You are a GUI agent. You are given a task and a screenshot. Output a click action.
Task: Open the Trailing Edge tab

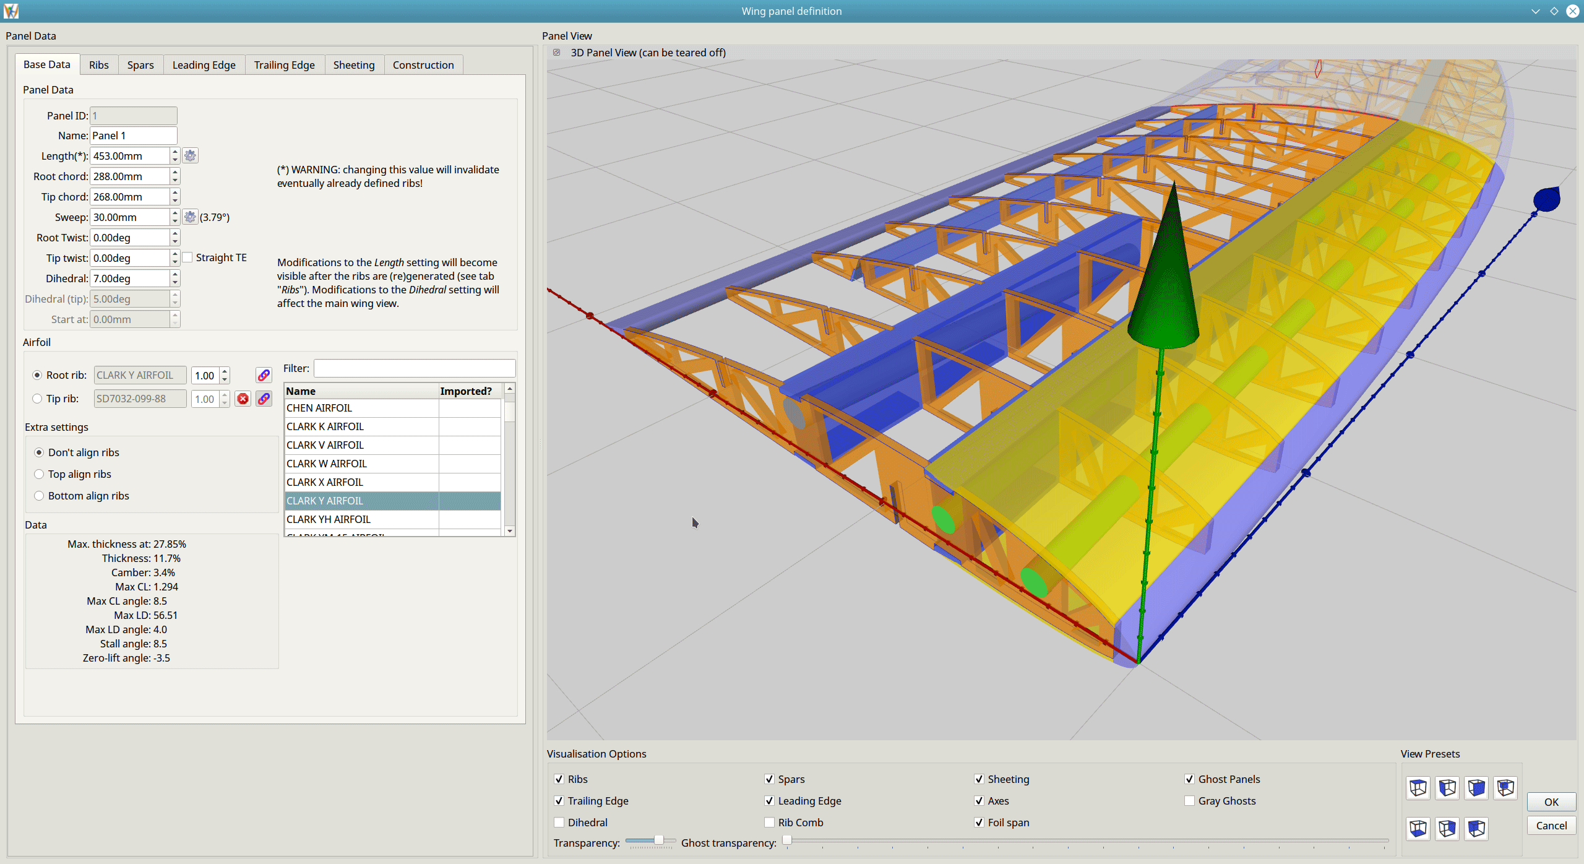click(284, 65)
